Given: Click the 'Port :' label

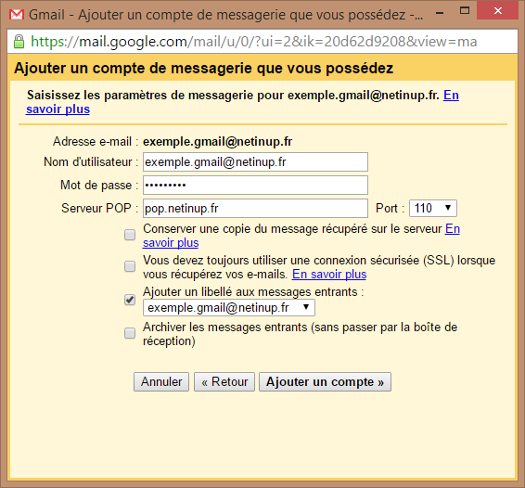Looking at the screenshot, I should pyautogui.click(x=391, y=209).
